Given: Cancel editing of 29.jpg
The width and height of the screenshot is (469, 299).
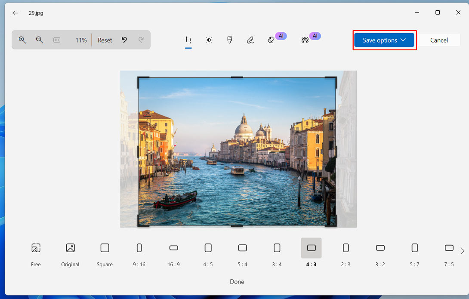Looking at the screenshot, I should 439,40.
